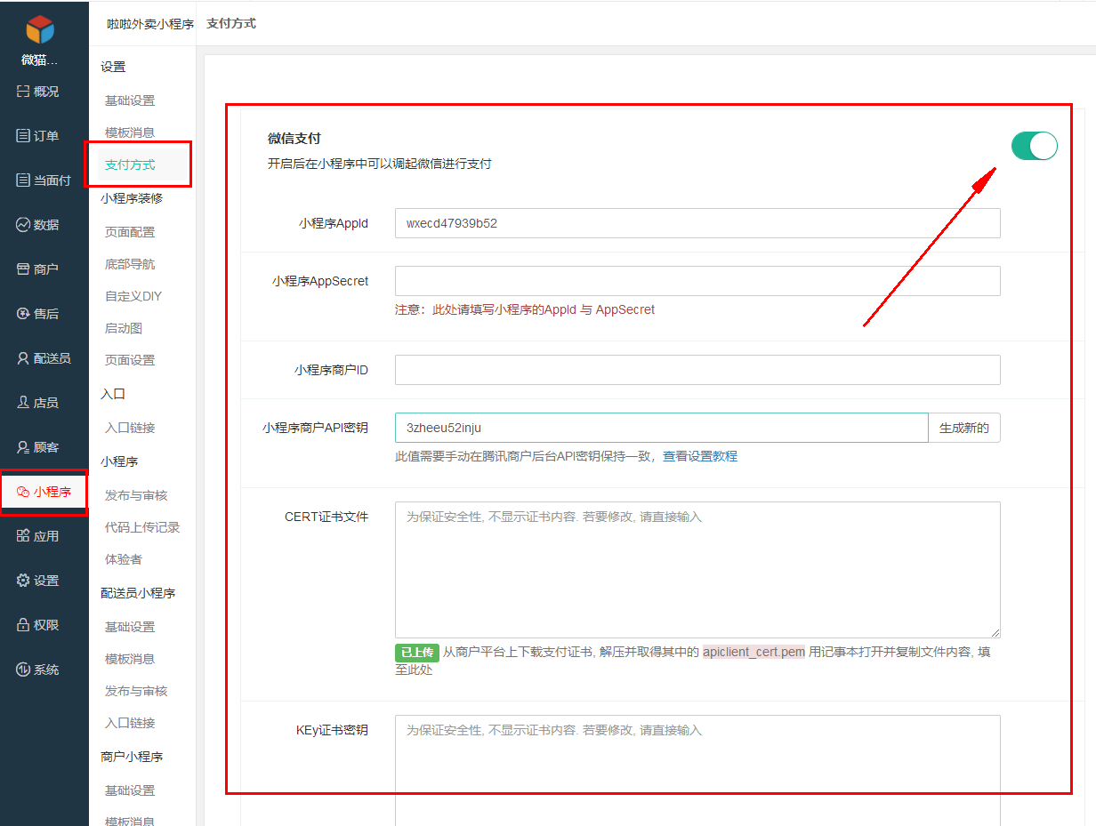Open 页面配置 under 小程序装修
This screenshot has width=1096, height=826.
[x=130, y=232]
